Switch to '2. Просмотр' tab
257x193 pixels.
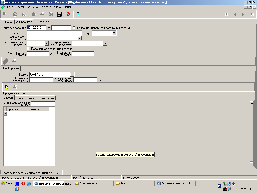pos(24,22)
